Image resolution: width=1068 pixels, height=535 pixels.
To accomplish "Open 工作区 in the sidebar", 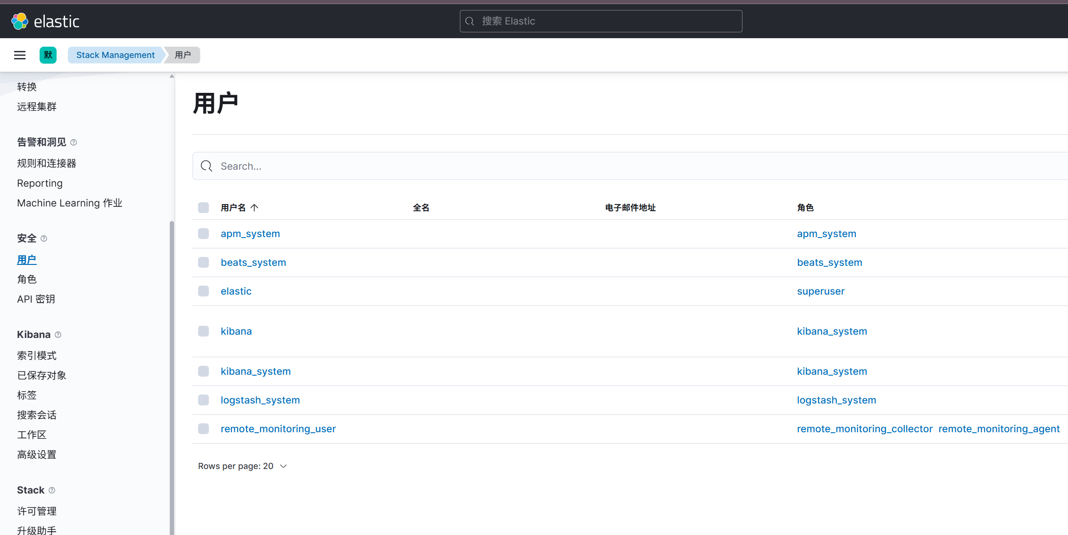I will (x=32, y=435).
